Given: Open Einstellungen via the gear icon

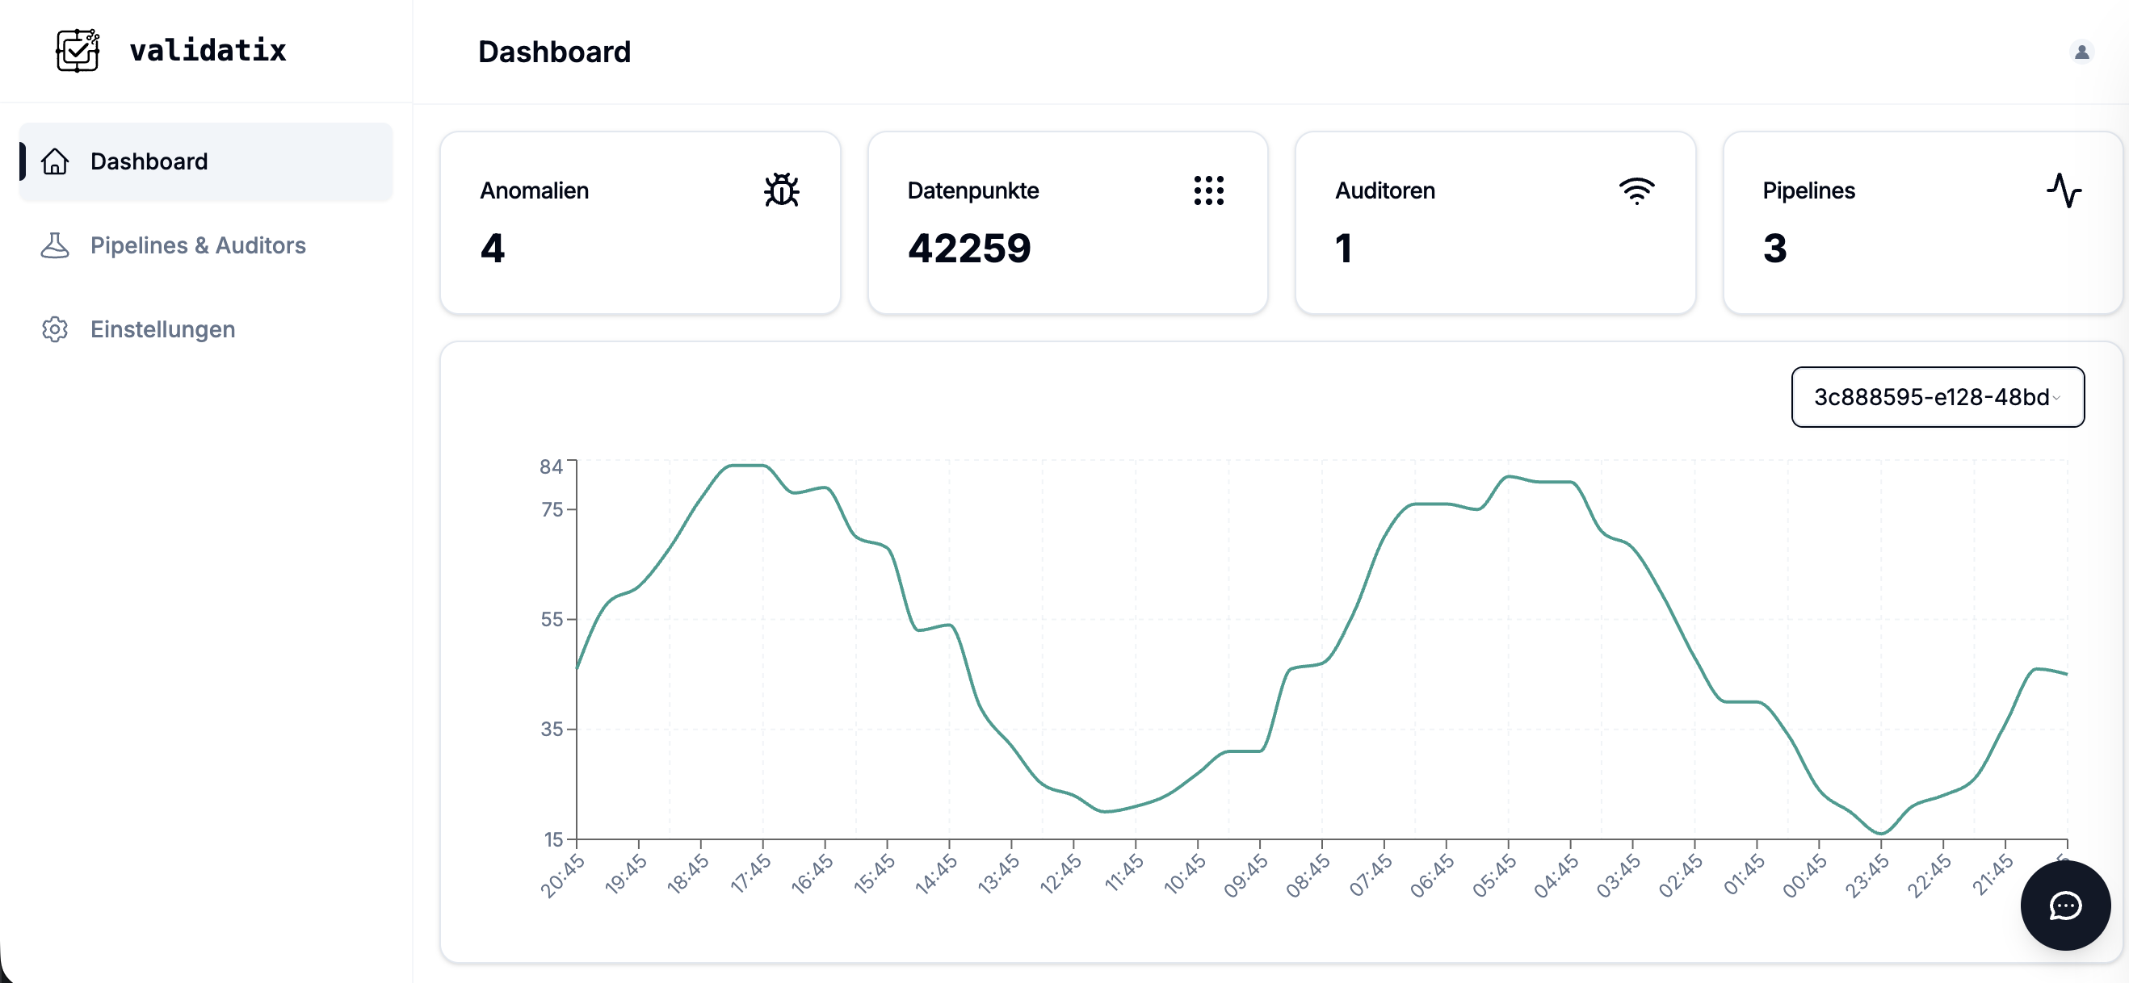Looking at the screenshot, I should tap(55, 328).
